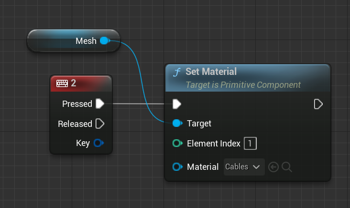
Task: Click the 'Target is Primitive Component' subtitle
Action: 243,85
